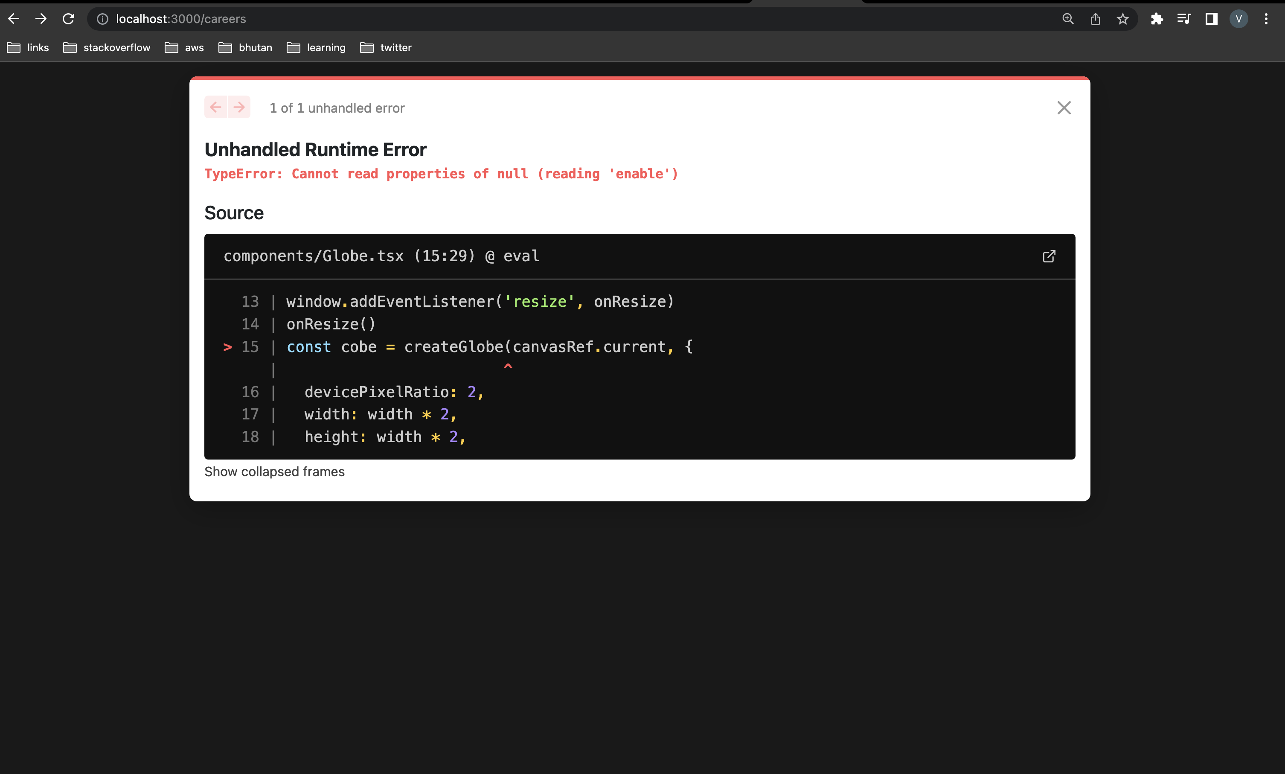Click the previous error arrow

[x=215, y=107]
